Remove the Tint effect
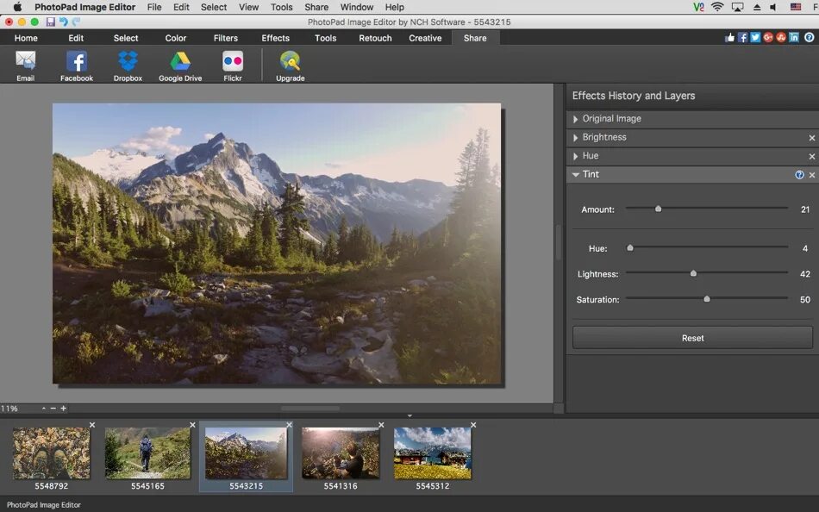The image size is (819, 512). point(811,174)
